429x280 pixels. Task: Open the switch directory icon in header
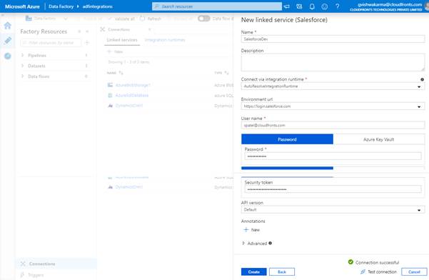click(299, 6)
